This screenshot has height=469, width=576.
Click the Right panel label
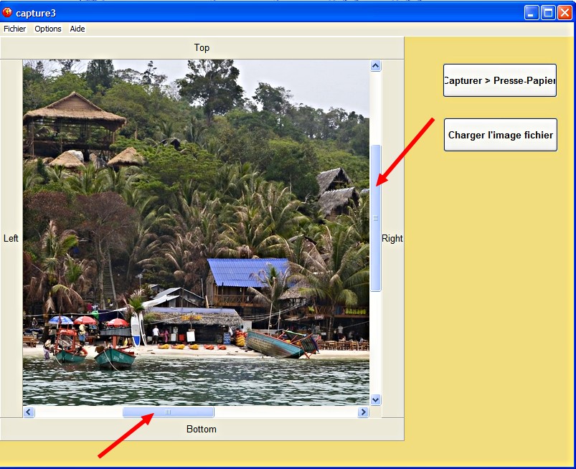[392, 238]
